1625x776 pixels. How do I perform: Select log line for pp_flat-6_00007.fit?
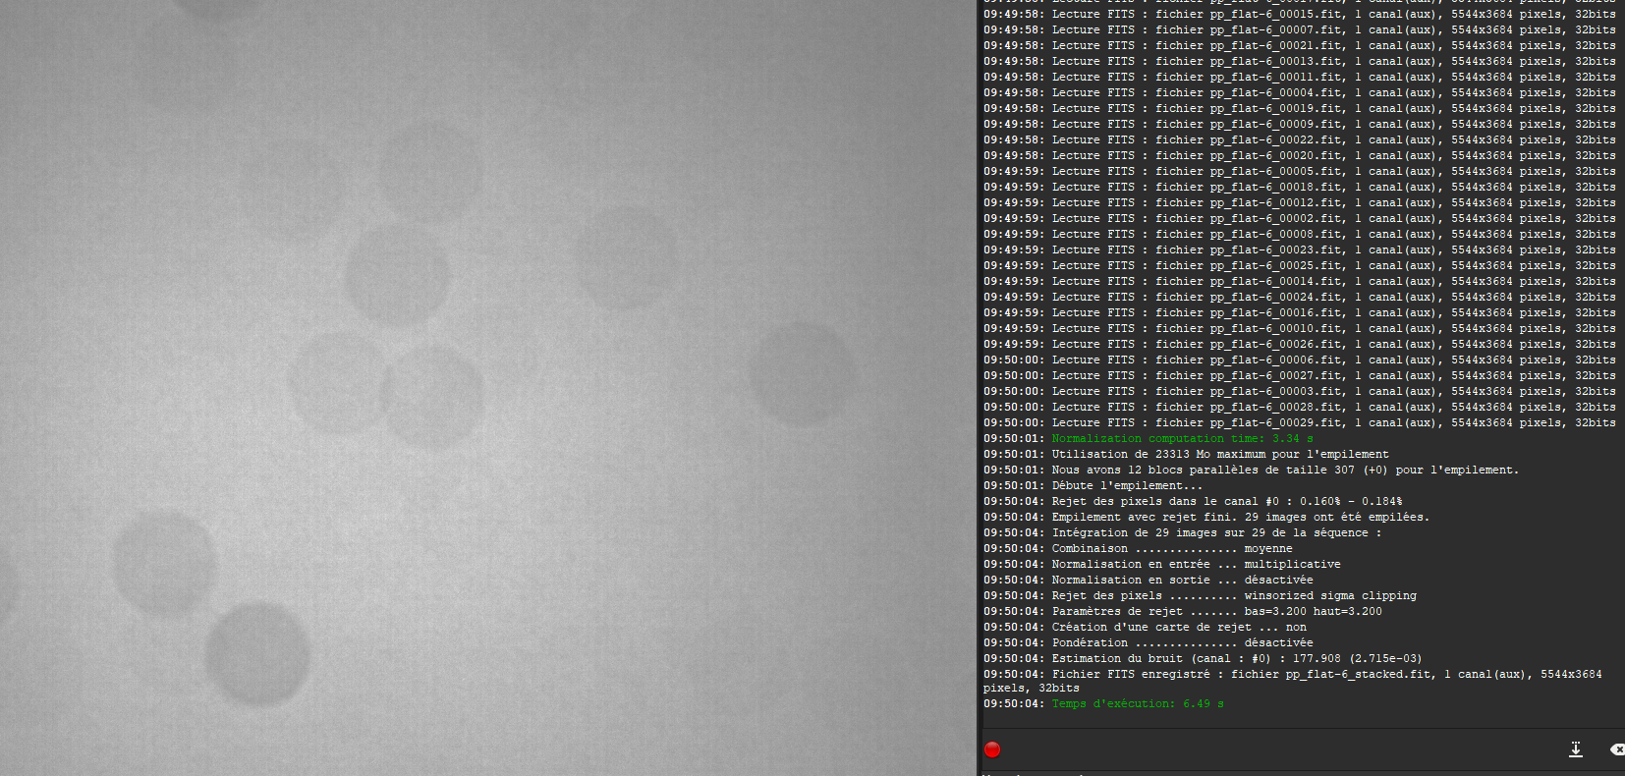pyautogui.click(x=1300, y=29)
